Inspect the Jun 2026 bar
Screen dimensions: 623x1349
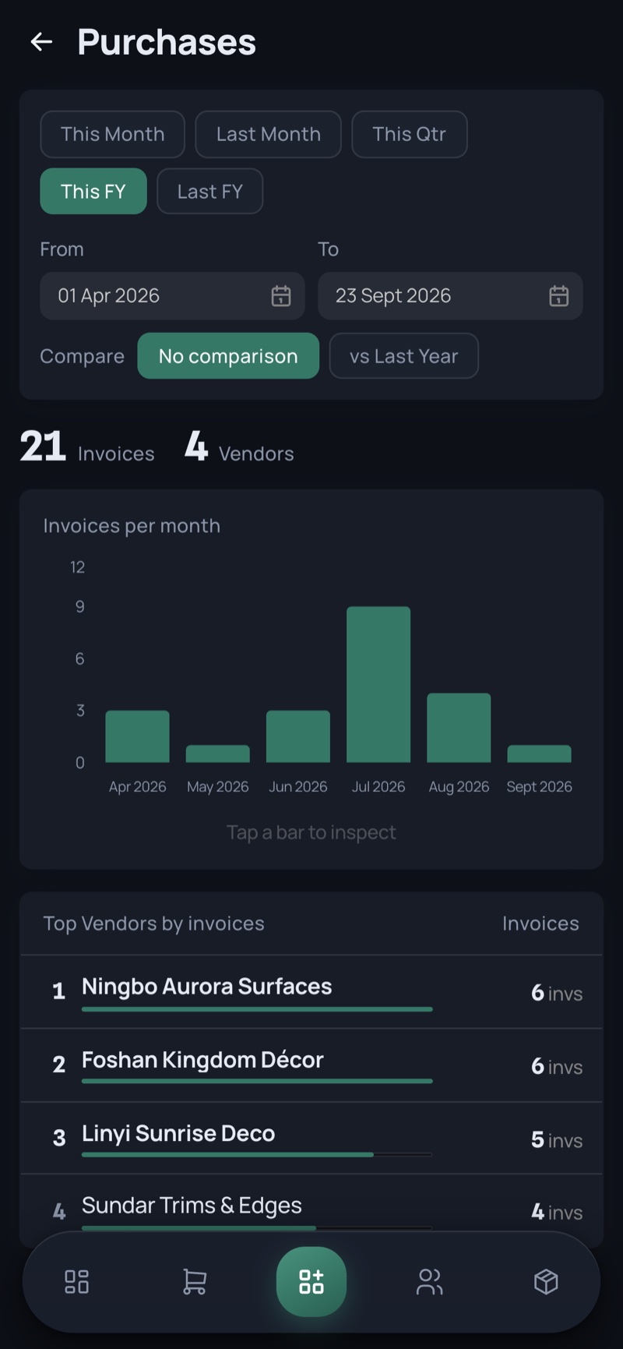(298, 736)
